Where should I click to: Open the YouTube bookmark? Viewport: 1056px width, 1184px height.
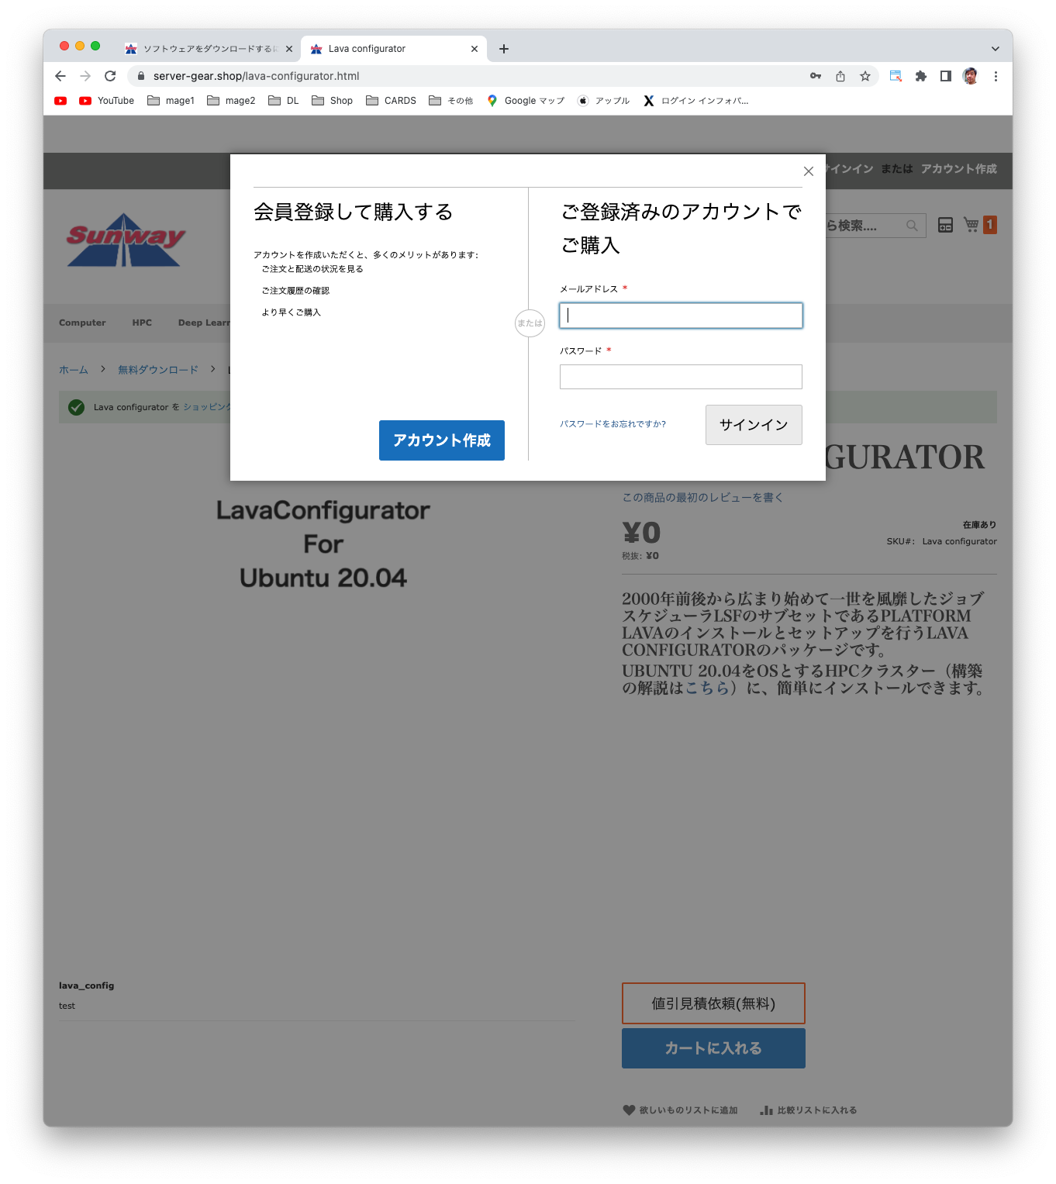[107, 101]
